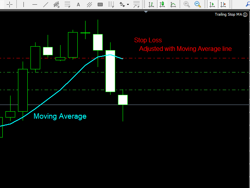The height and width of the screenshot is (188, 250).
Task: Select the Text label tool (A)
Action: [78, 5]
